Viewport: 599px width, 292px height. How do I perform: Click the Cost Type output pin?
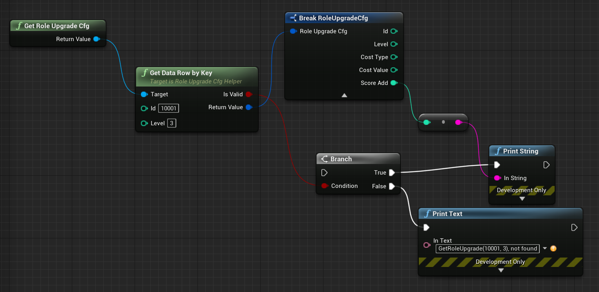[394, 57]
